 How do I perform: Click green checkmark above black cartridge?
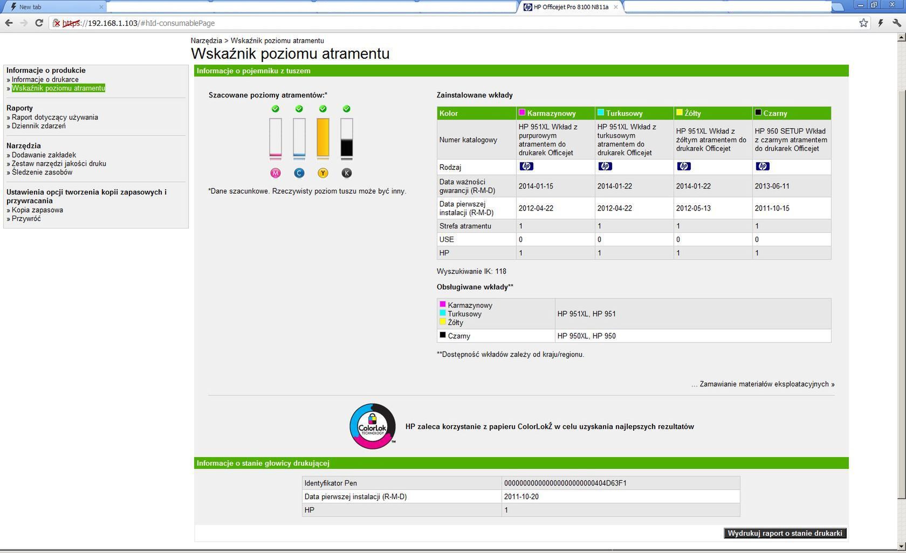[347, 109]
